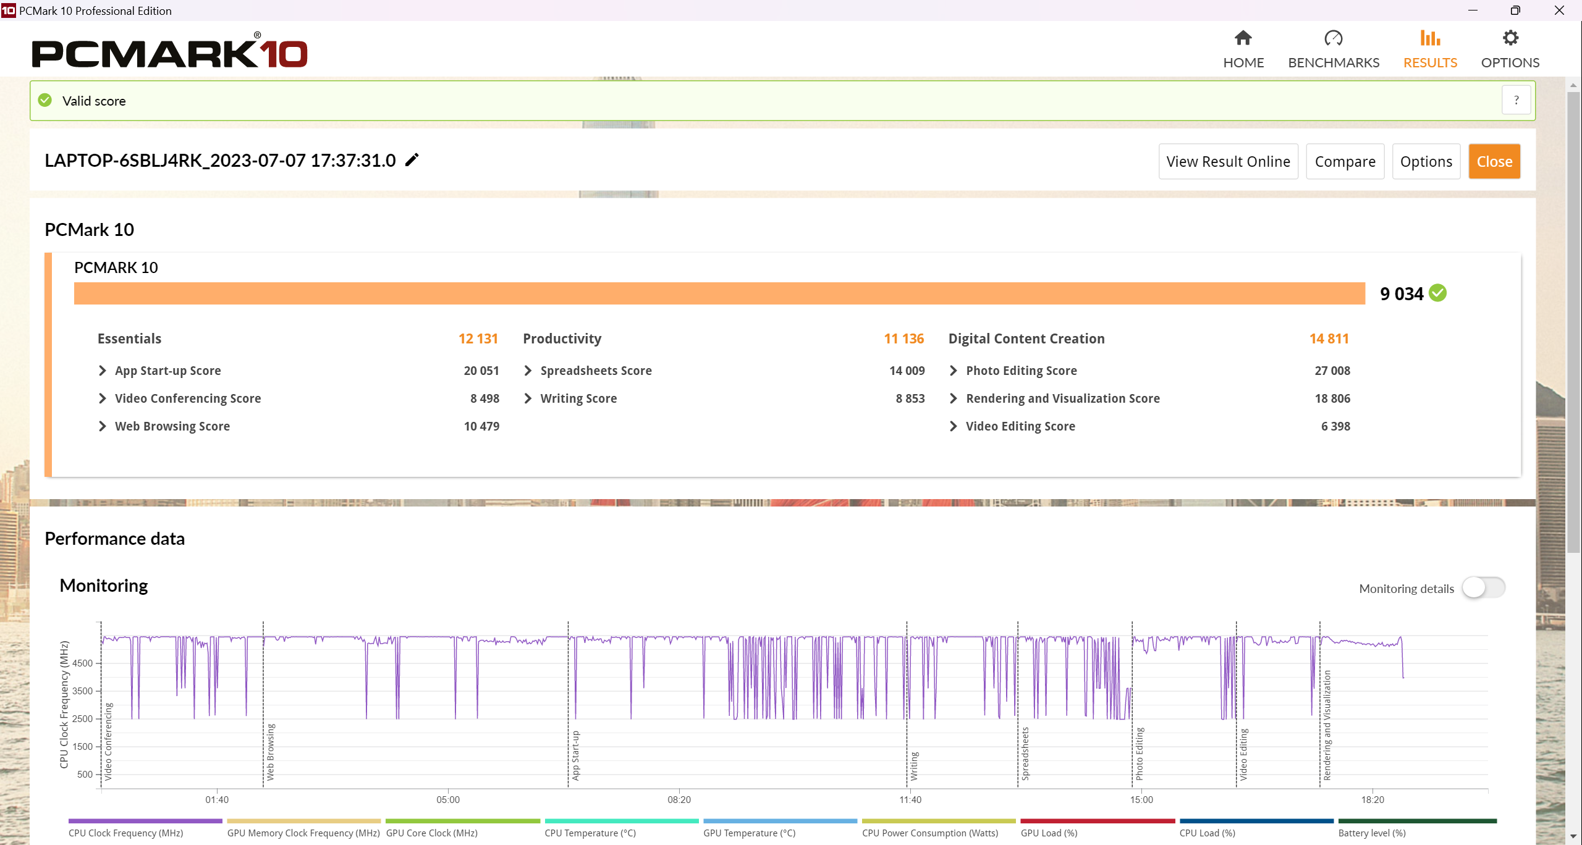Screen dimensions: 1582x845
Task: Open the Benchmarks gauge icon
Action: [1333, 38]
